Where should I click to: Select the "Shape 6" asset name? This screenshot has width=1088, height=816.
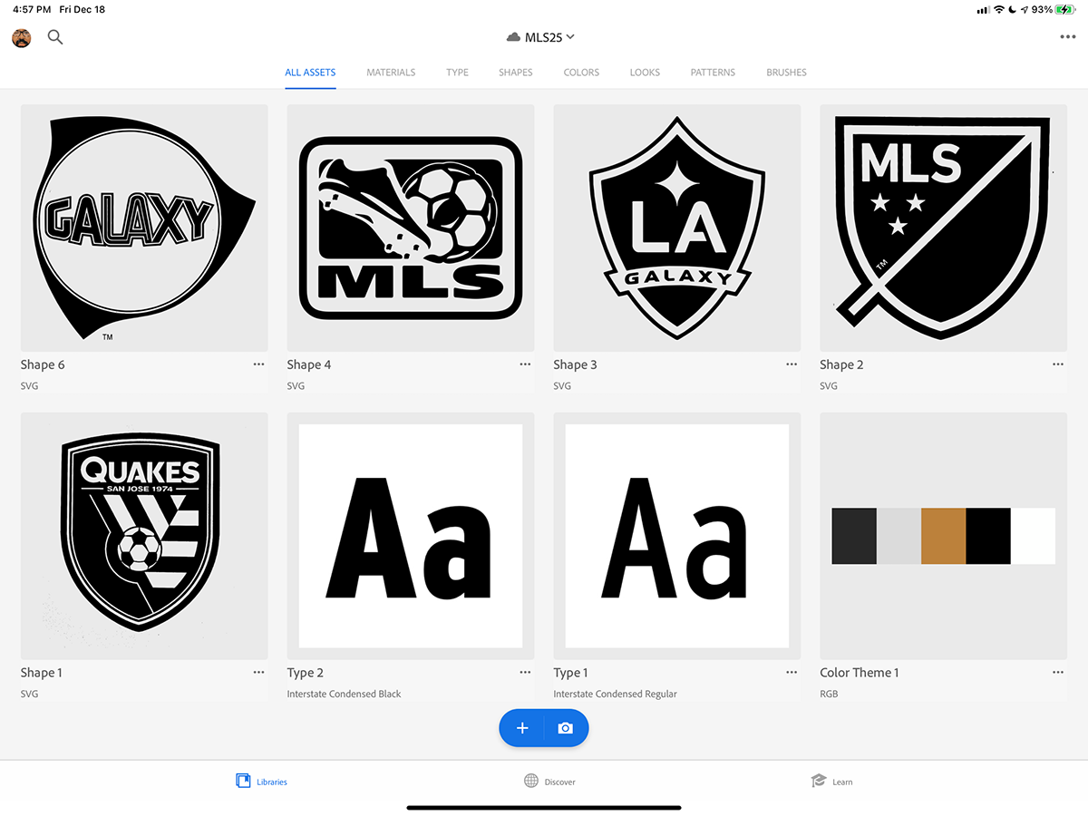coord(43,364)
